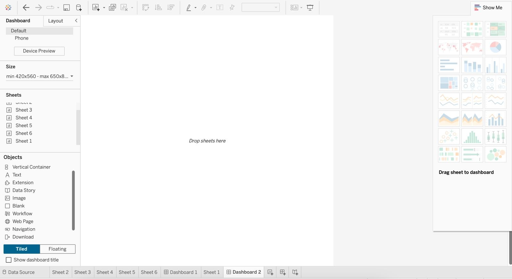The width and height of the screenshot is (512, 279).
Task: Open the clear sheet dropdown arrow
Action: click(x=132, y=8)
